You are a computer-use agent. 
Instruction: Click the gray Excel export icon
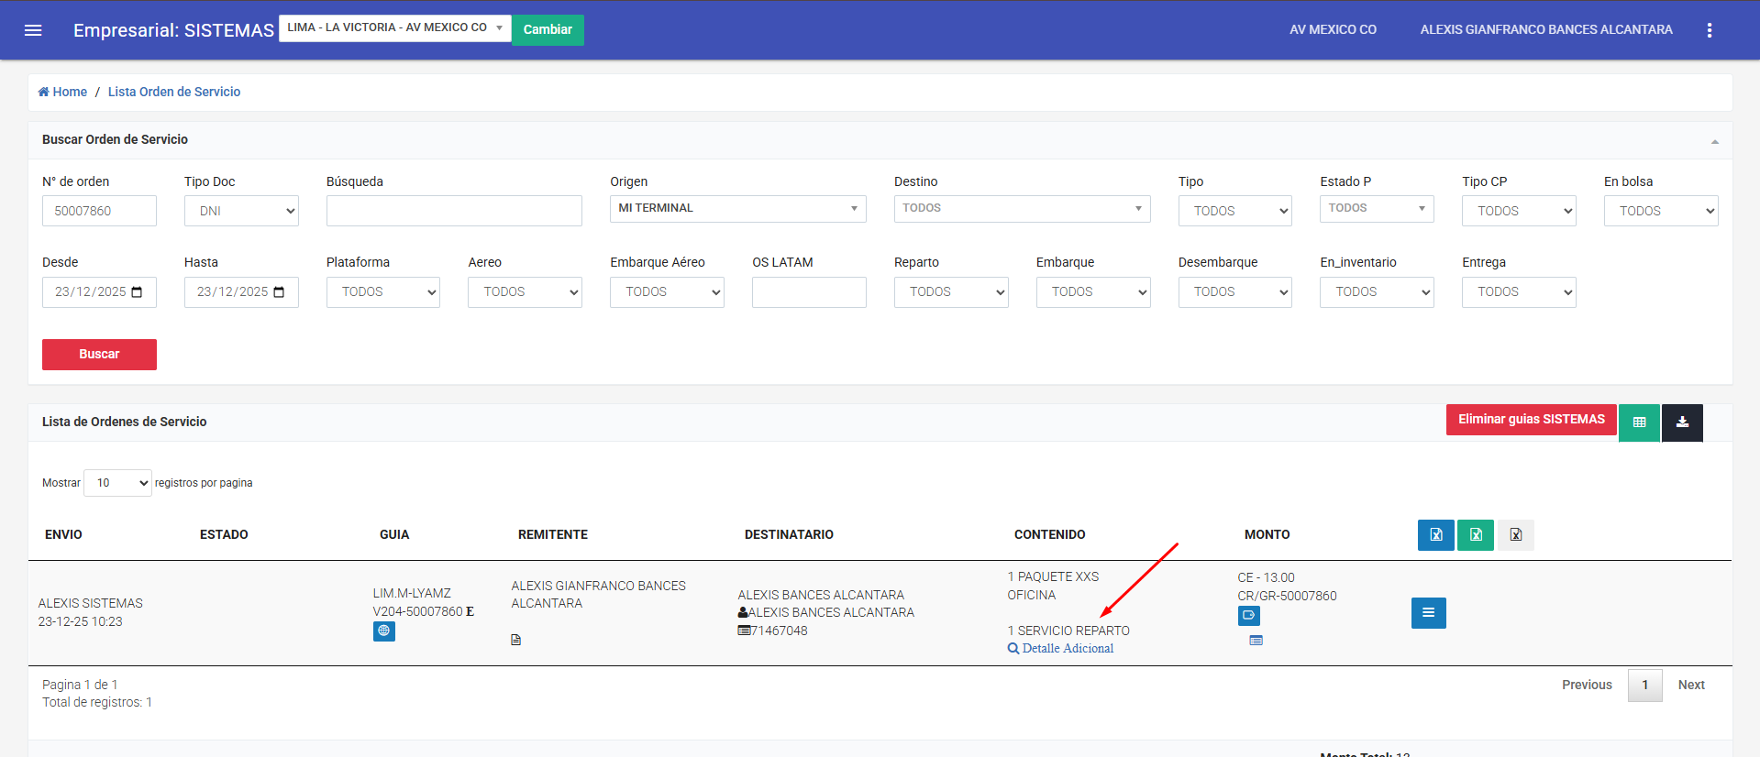pos(1515,535)
